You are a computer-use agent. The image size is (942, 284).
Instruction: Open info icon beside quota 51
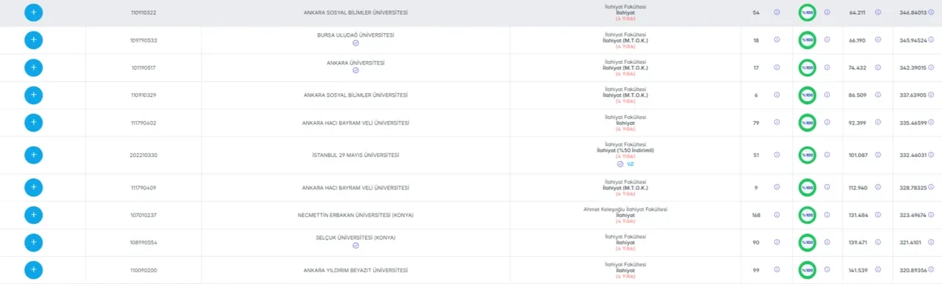click(x=777, y=155)
